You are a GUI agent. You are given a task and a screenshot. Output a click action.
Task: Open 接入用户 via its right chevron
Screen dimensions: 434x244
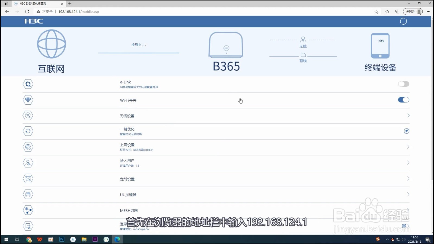point(408,163)
